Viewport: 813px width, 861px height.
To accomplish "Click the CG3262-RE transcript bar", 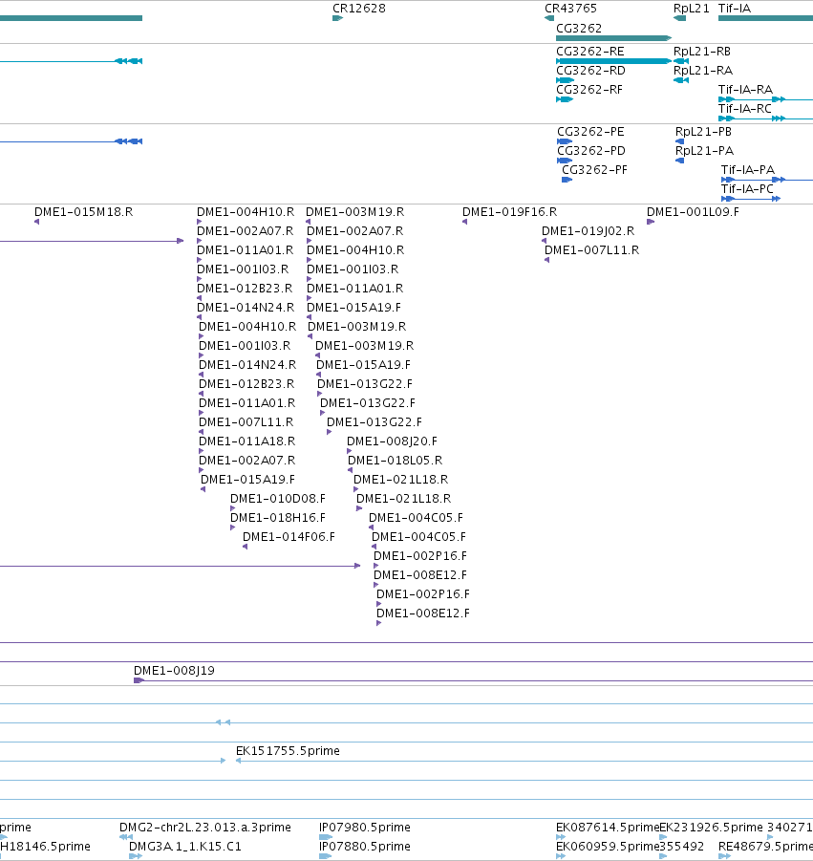I will point(613,61).
